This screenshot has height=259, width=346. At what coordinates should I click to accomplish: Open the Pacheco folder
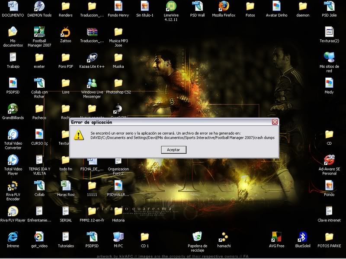click(39, 109)
